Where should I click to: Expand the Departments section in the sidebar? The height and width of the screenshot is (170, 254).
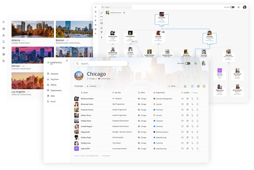(x=58, y=90)
